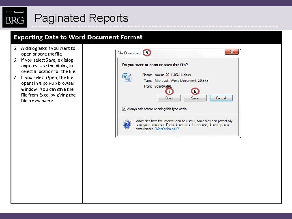Close the File Download dialog window
292x219 pixels.
click(232, 52)
